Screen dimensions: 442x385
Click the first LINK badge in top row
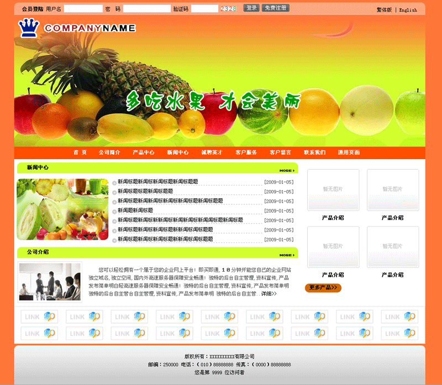[39, 317]
